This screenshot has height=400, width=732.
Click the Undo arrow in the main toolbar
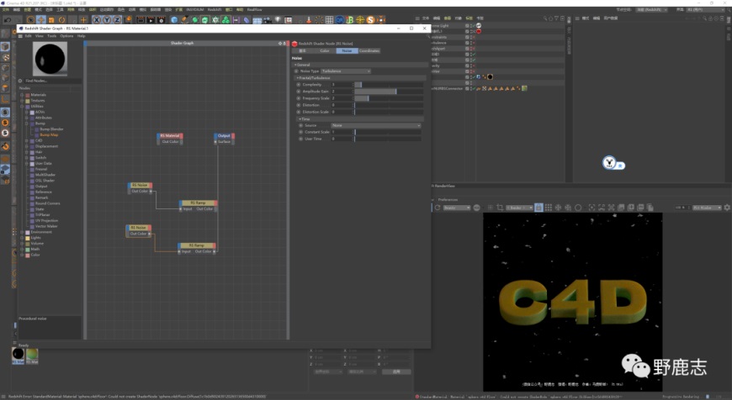pos(8,20)
